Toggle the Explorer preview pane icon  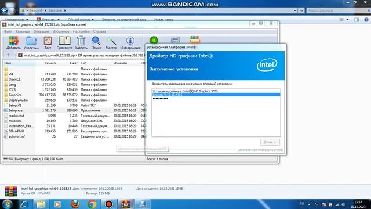(x=357, y=20)
